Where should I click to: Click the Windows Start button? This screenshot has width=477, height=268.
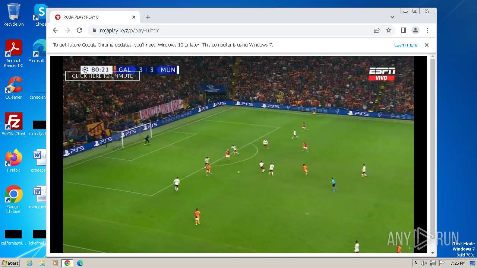pos(10,263)
